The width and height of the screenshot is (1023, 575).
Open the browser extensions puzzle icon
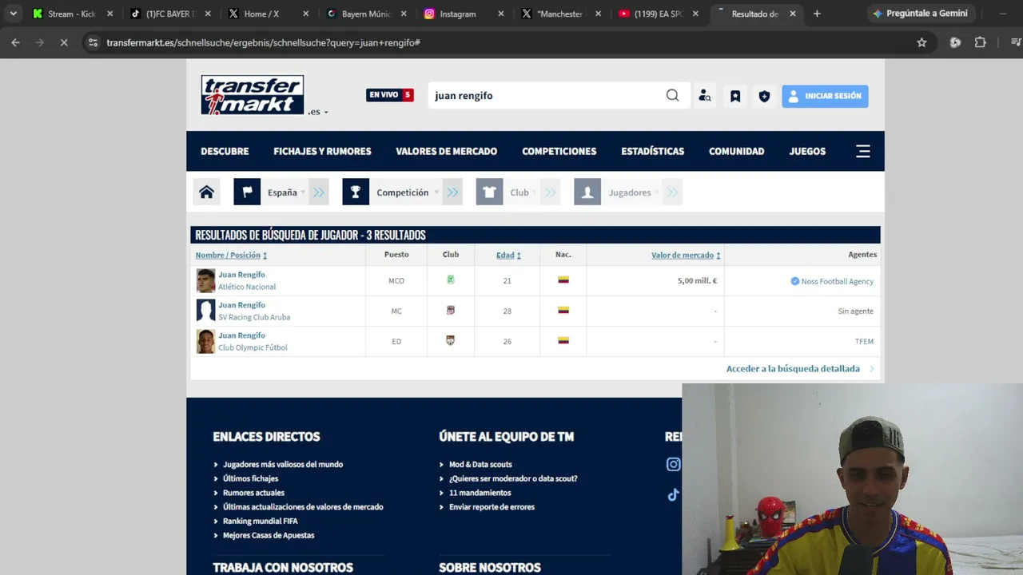(x=980, y=42)
